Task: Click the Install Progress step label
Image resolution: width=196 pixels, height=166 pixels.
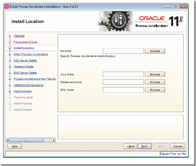Action: (x=23, y=104)
